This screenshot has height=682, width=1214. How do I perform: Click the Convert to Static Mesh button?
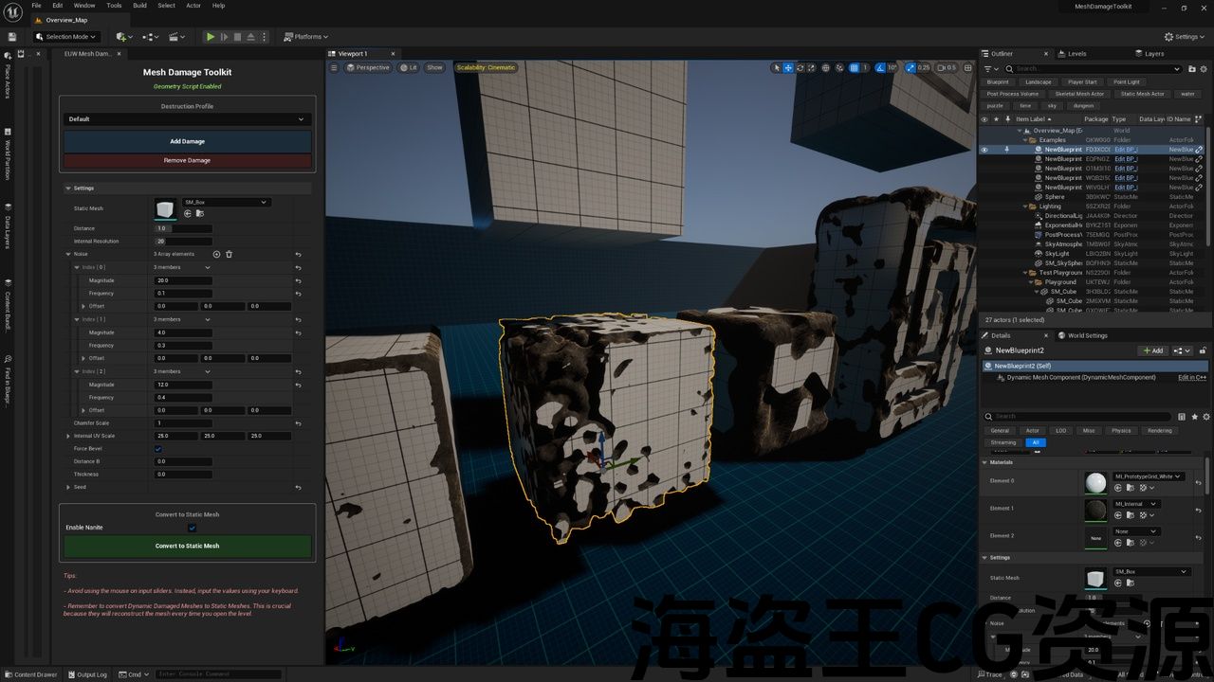tap(187, 546)
